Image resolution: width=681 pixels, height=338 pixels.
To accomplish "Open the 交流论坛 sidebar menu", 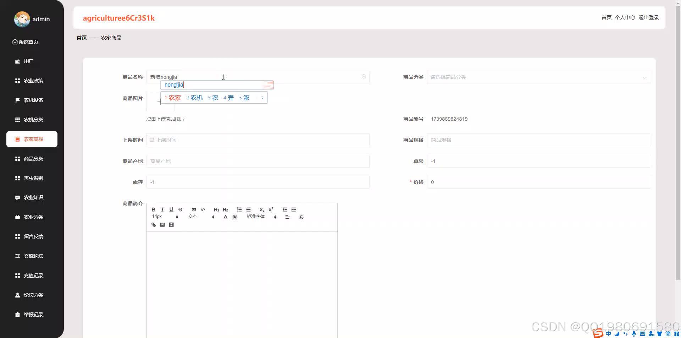I will pyautogui.click(x=32, y=256).
